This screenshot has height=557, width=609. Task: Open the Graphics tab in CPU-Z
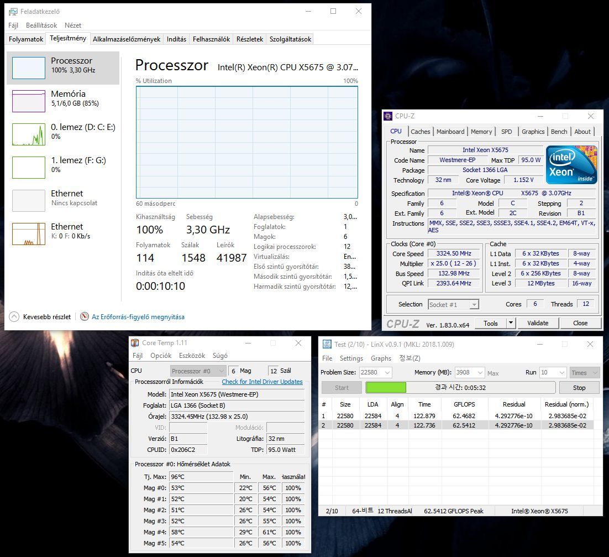(x=533, y=132)
